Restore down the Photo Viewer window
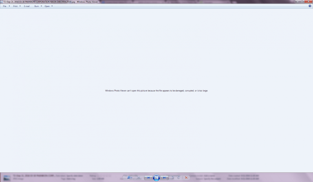The width and height of the screenshot is (313, 182). click(302, 2)
